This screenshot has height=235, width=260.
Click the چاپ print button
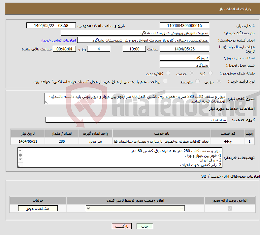pos(145,226)
